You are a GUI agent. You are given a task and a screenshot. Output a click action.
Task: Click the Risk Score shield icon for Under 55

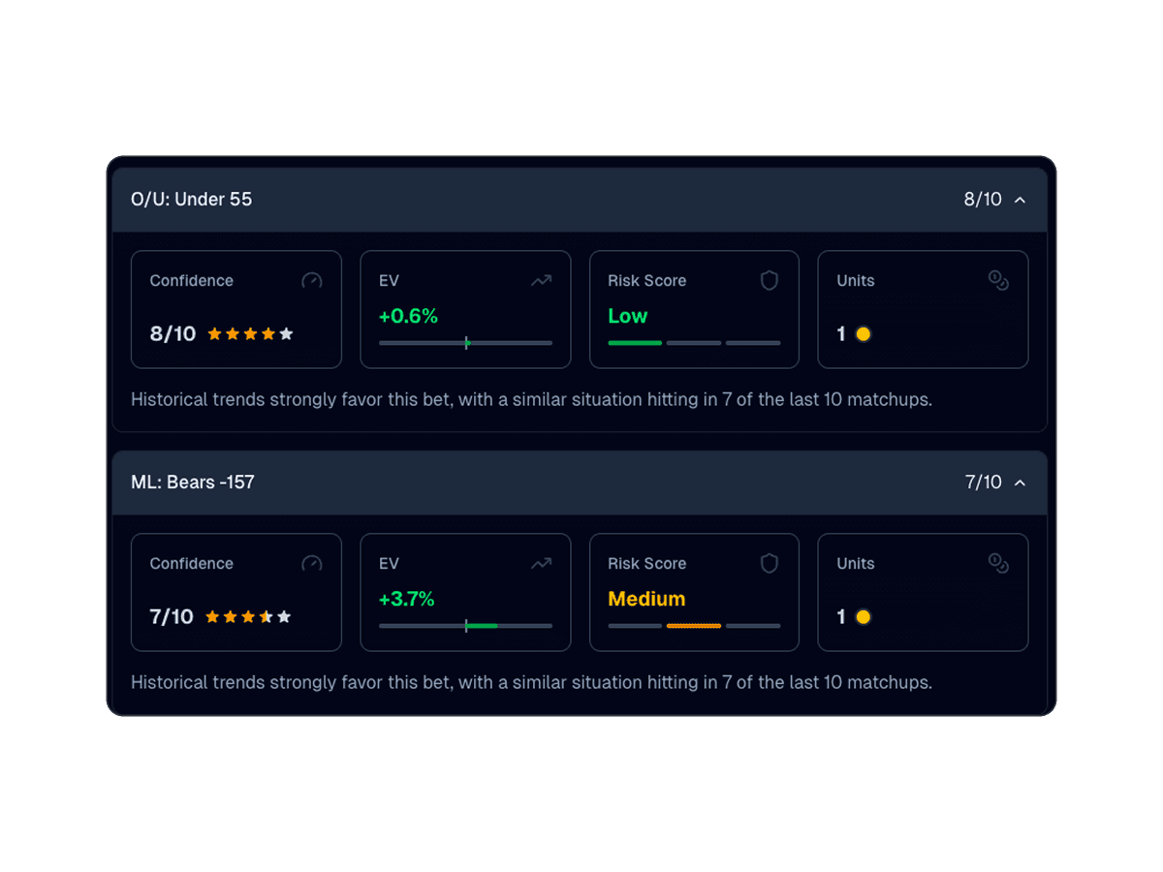[770, 281]
